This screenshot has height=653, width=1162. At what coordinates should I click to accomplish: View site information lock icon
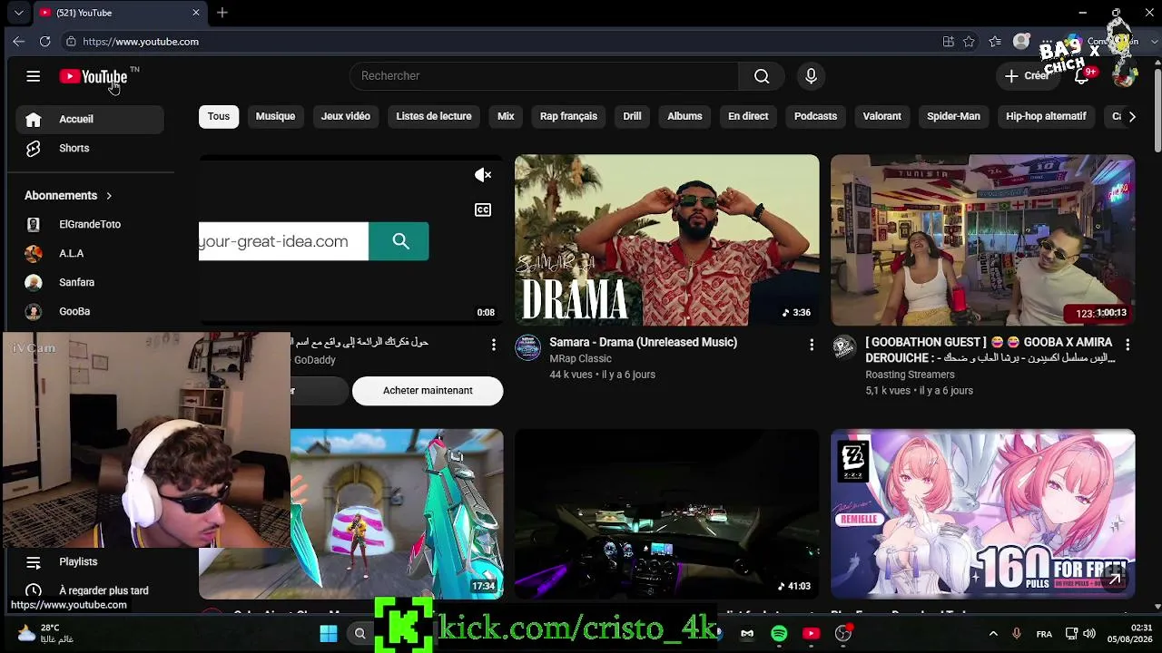pos(70,42)
